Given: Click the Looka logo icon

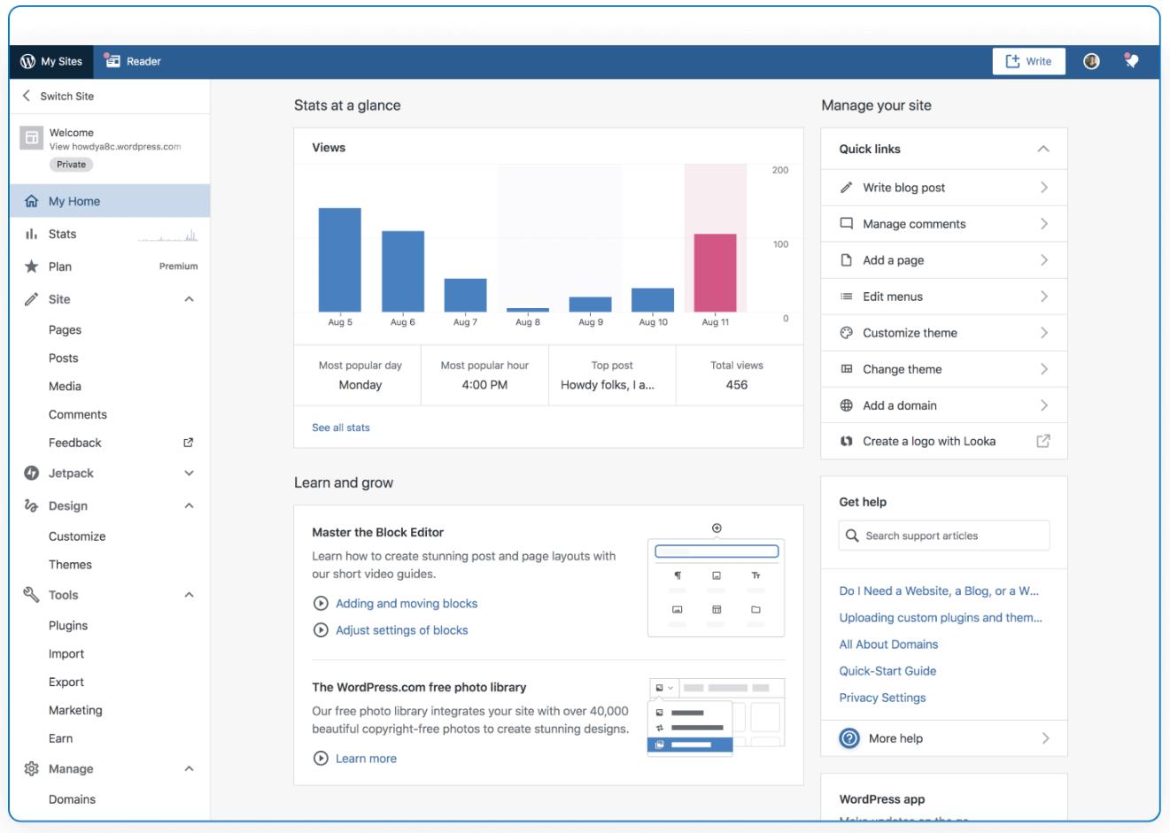Looking at the screenshot, I should coord(846,441).
